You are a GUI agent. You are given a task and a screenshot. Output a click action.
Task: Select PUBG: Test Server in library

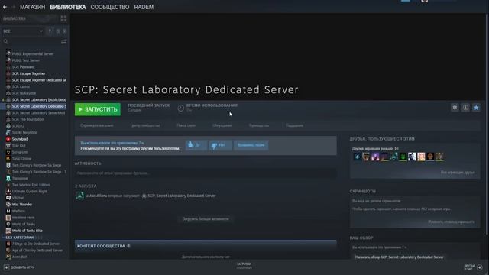[26, 60]
